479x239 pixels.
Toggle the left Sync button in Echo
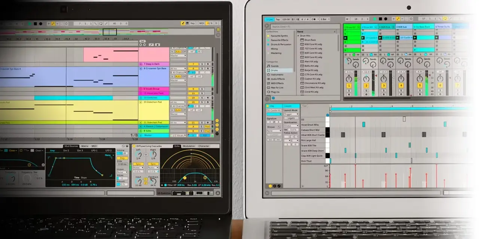138,164
